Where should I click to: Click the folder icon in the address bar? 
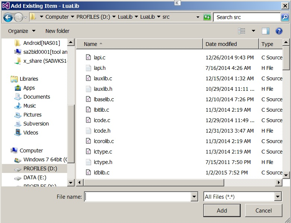(x=33, y=17)
